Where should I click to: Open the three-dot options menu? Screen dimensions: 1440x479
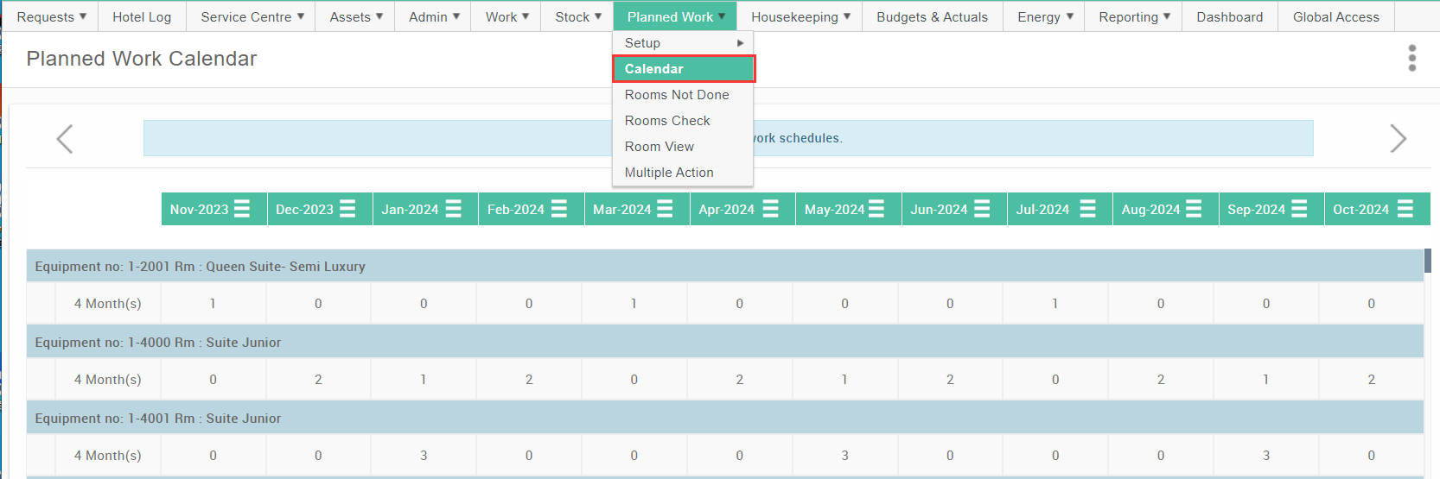pyautogui.click(x=1412, y=58)
